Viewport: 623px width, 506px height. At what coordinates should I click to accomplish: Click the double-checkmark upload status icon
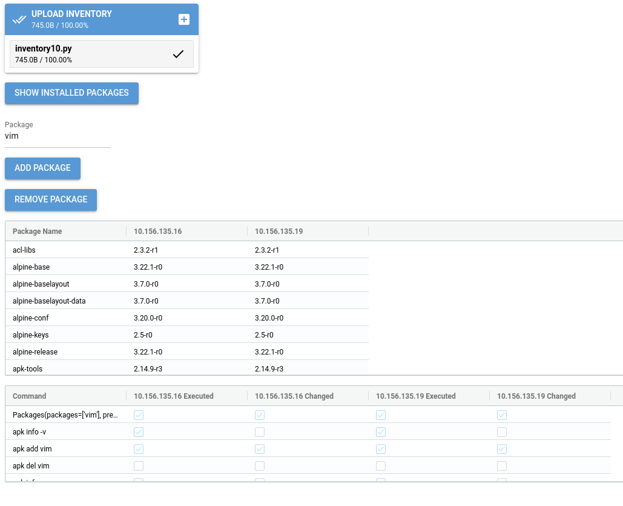pos(19,19)
